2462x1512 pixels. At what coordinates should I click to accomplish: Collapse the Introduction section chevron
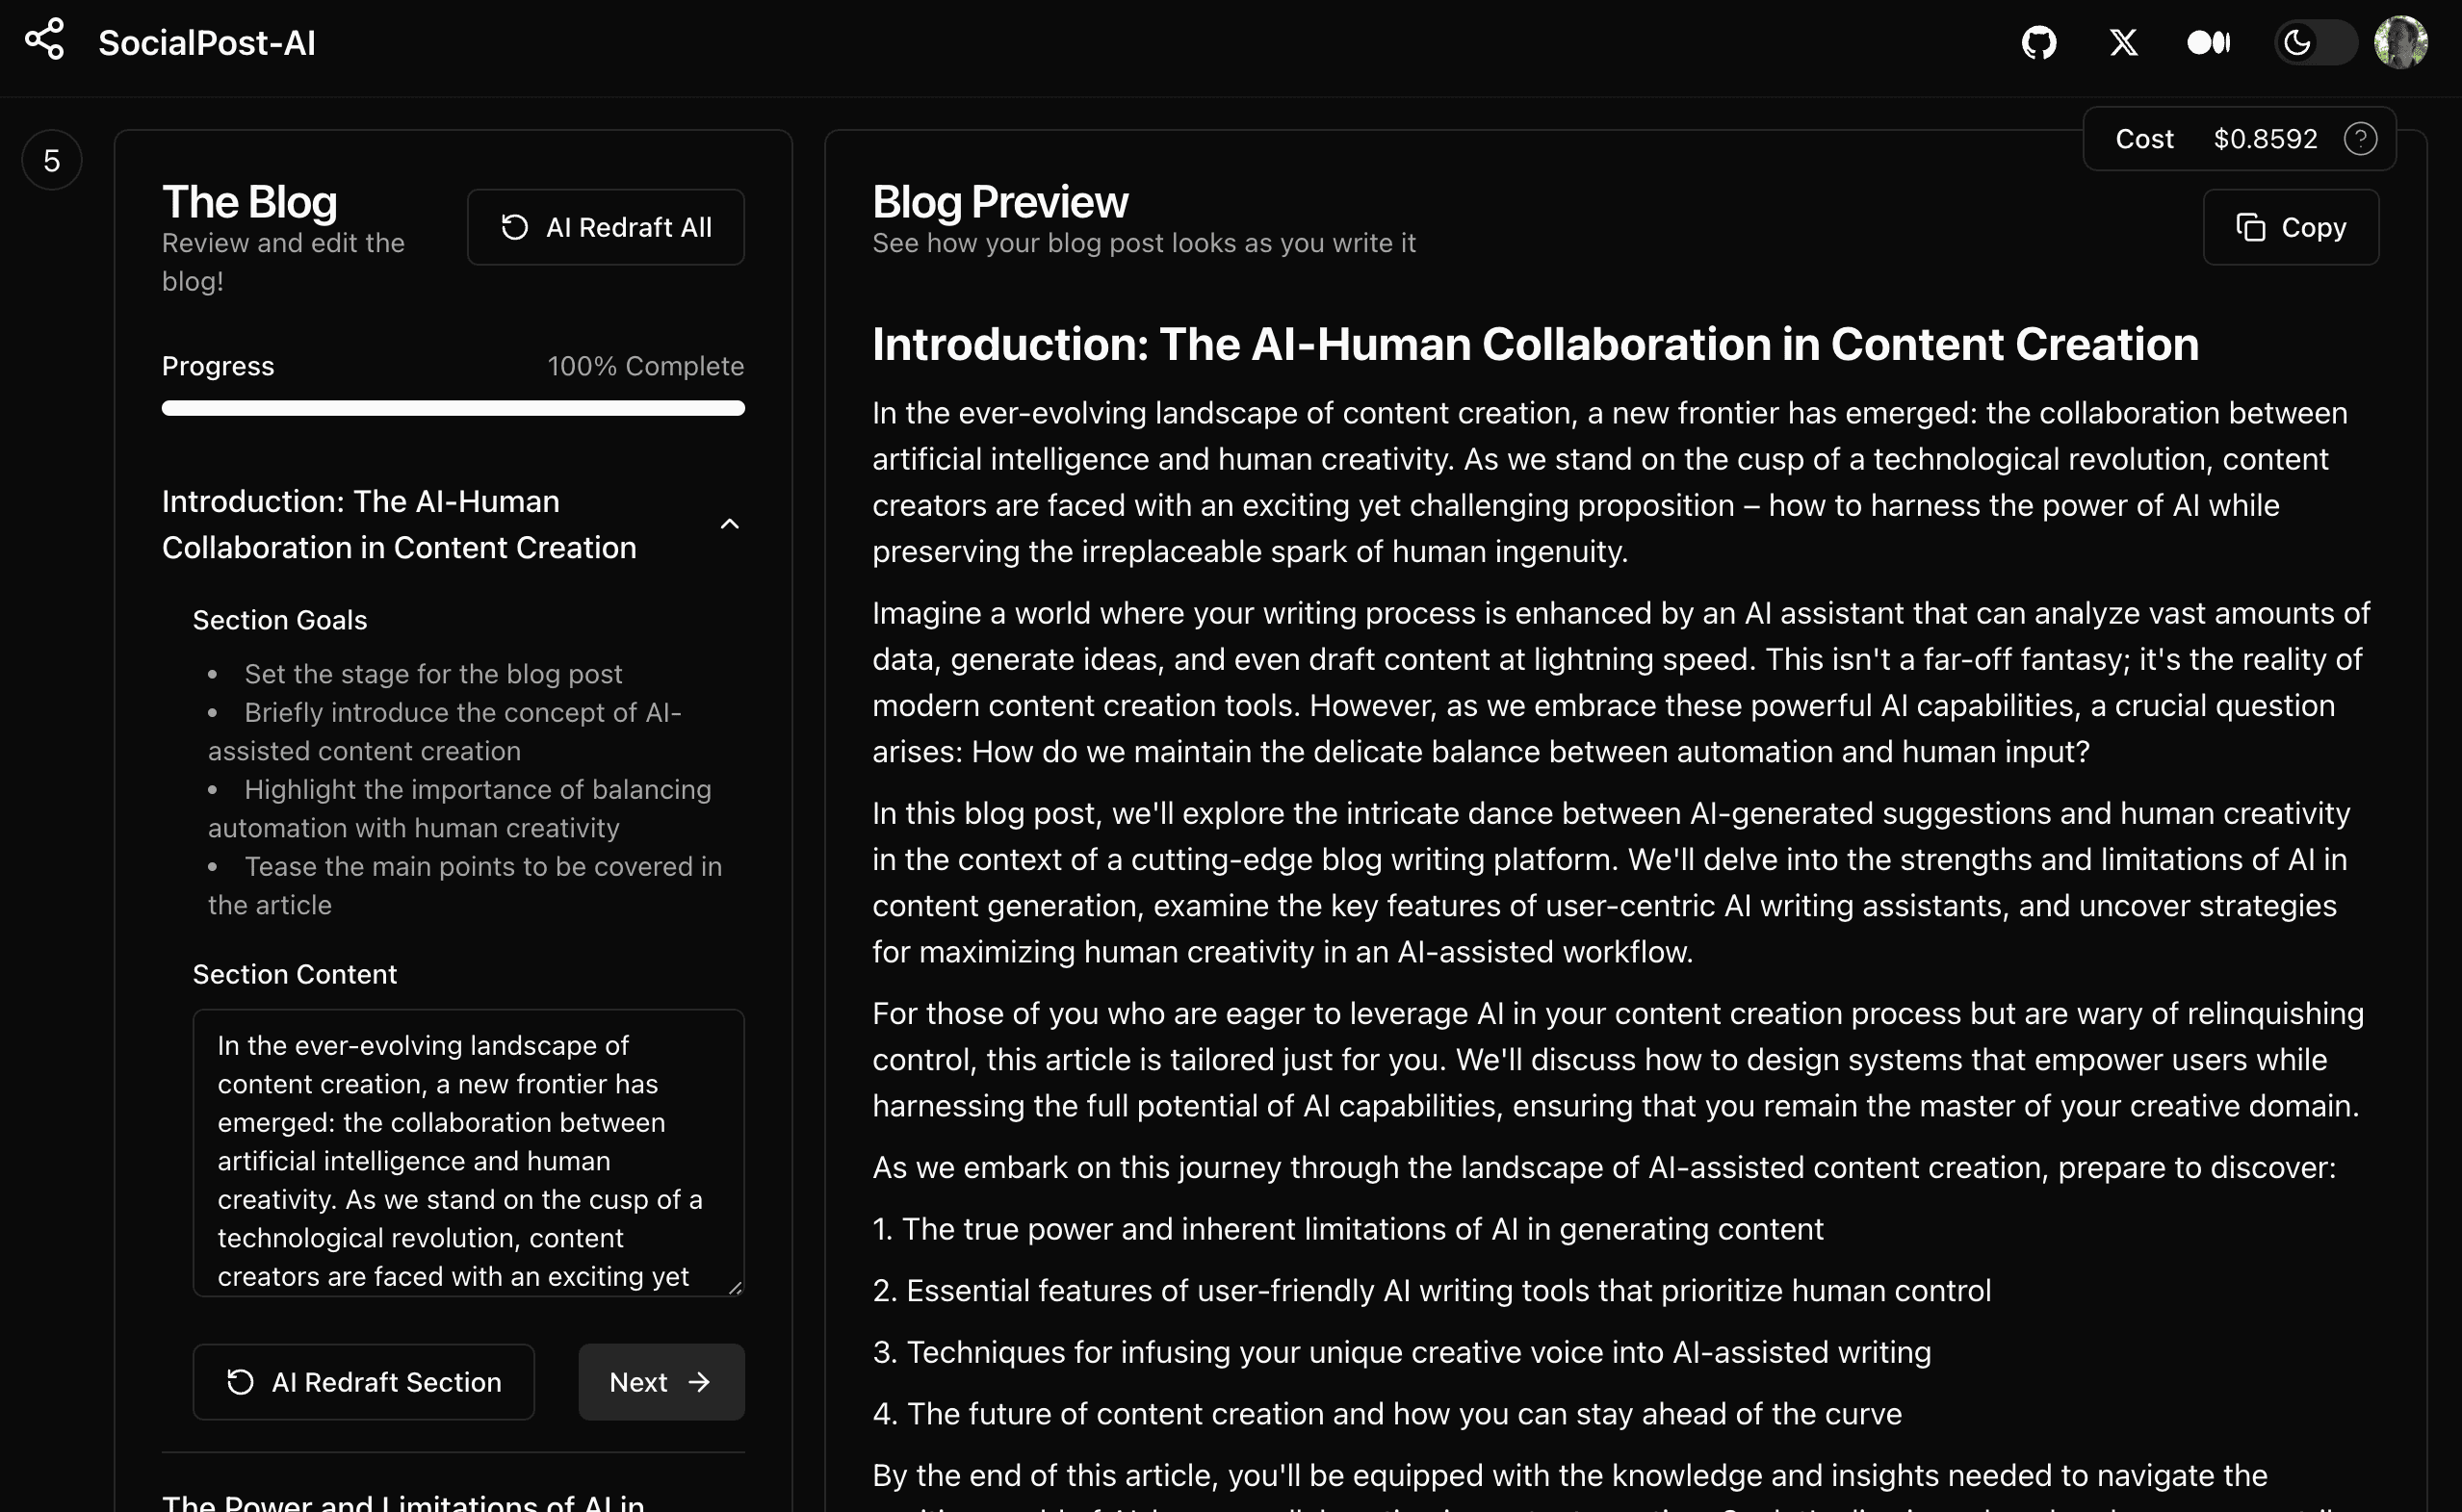pos(729,524)
